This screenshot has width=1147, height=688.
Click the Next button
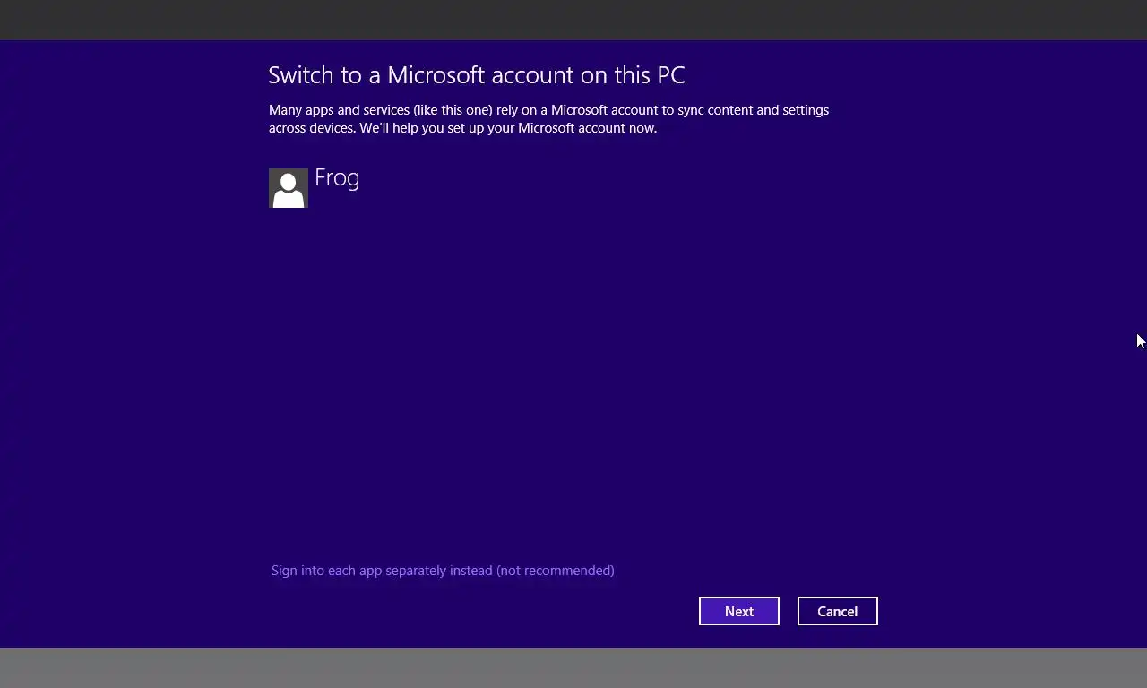pos(739,611)
